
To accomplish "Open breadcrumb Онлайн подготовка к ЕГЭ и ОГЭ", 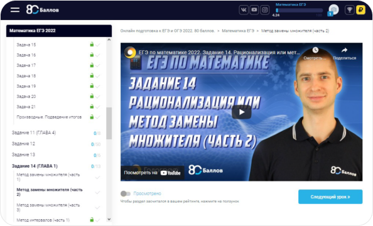I will (168, 31).
